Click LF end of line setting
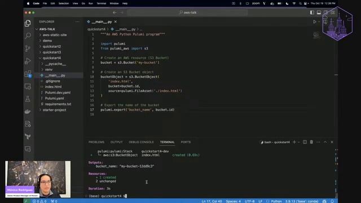This screenshot has height=203, width=361. tap(260, 201)
